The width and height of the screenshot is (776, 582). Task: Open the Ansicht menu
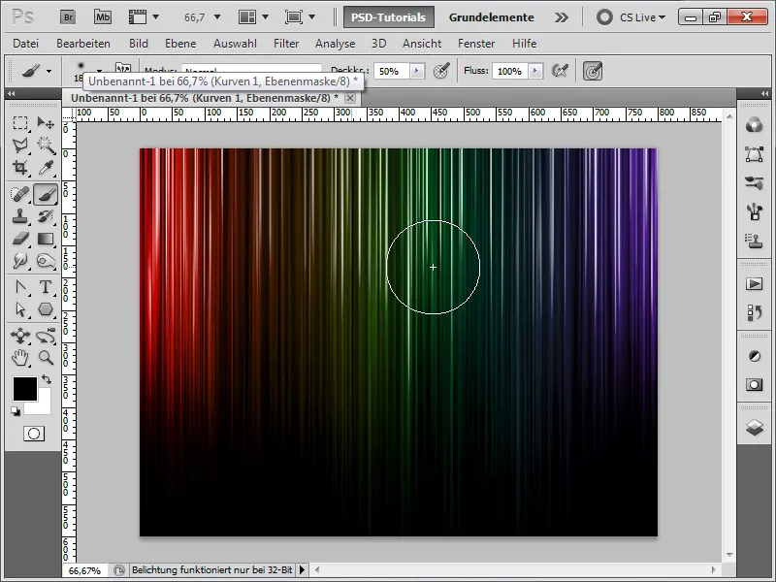422,44
